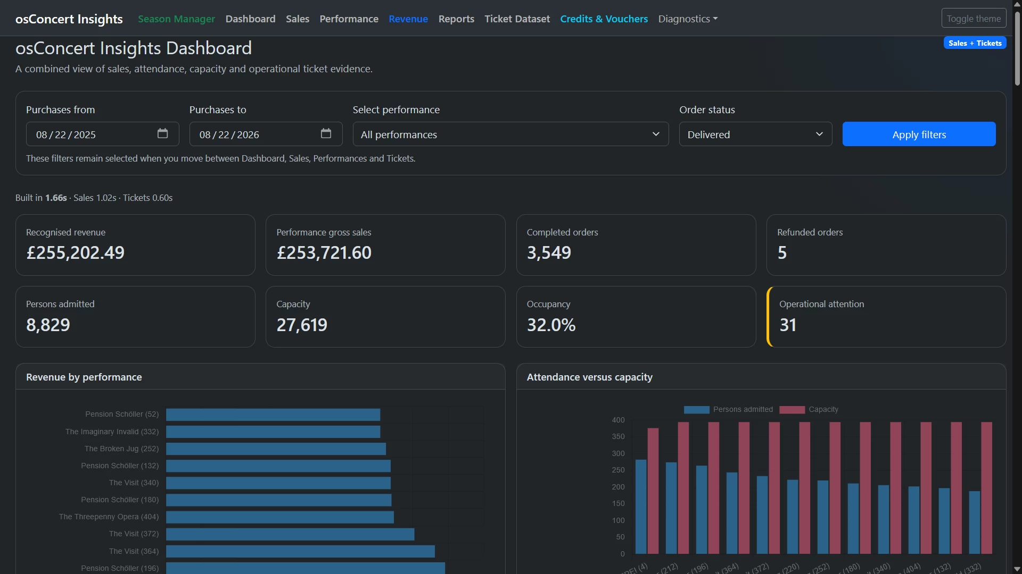Image resolution: width=1022 pixels, height=574 pixels.
Task: Toggle Persons admitted legend swatch
Action: 696,410
